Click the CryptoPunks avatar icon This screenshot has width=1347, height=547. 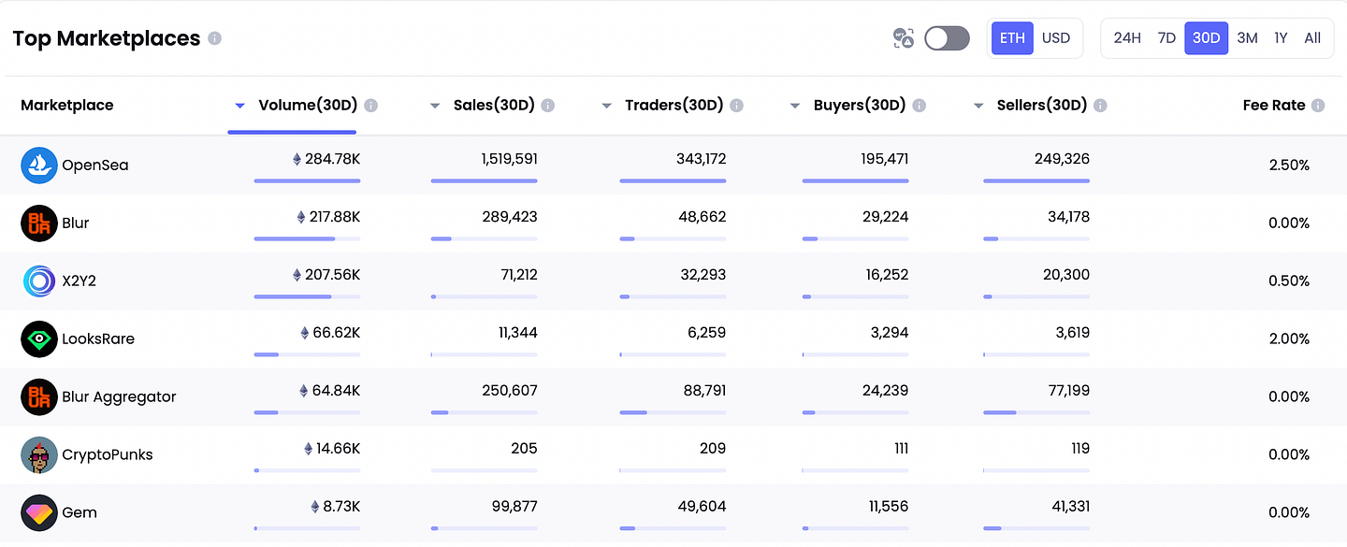pyautogui.click(x=39, y=455)
